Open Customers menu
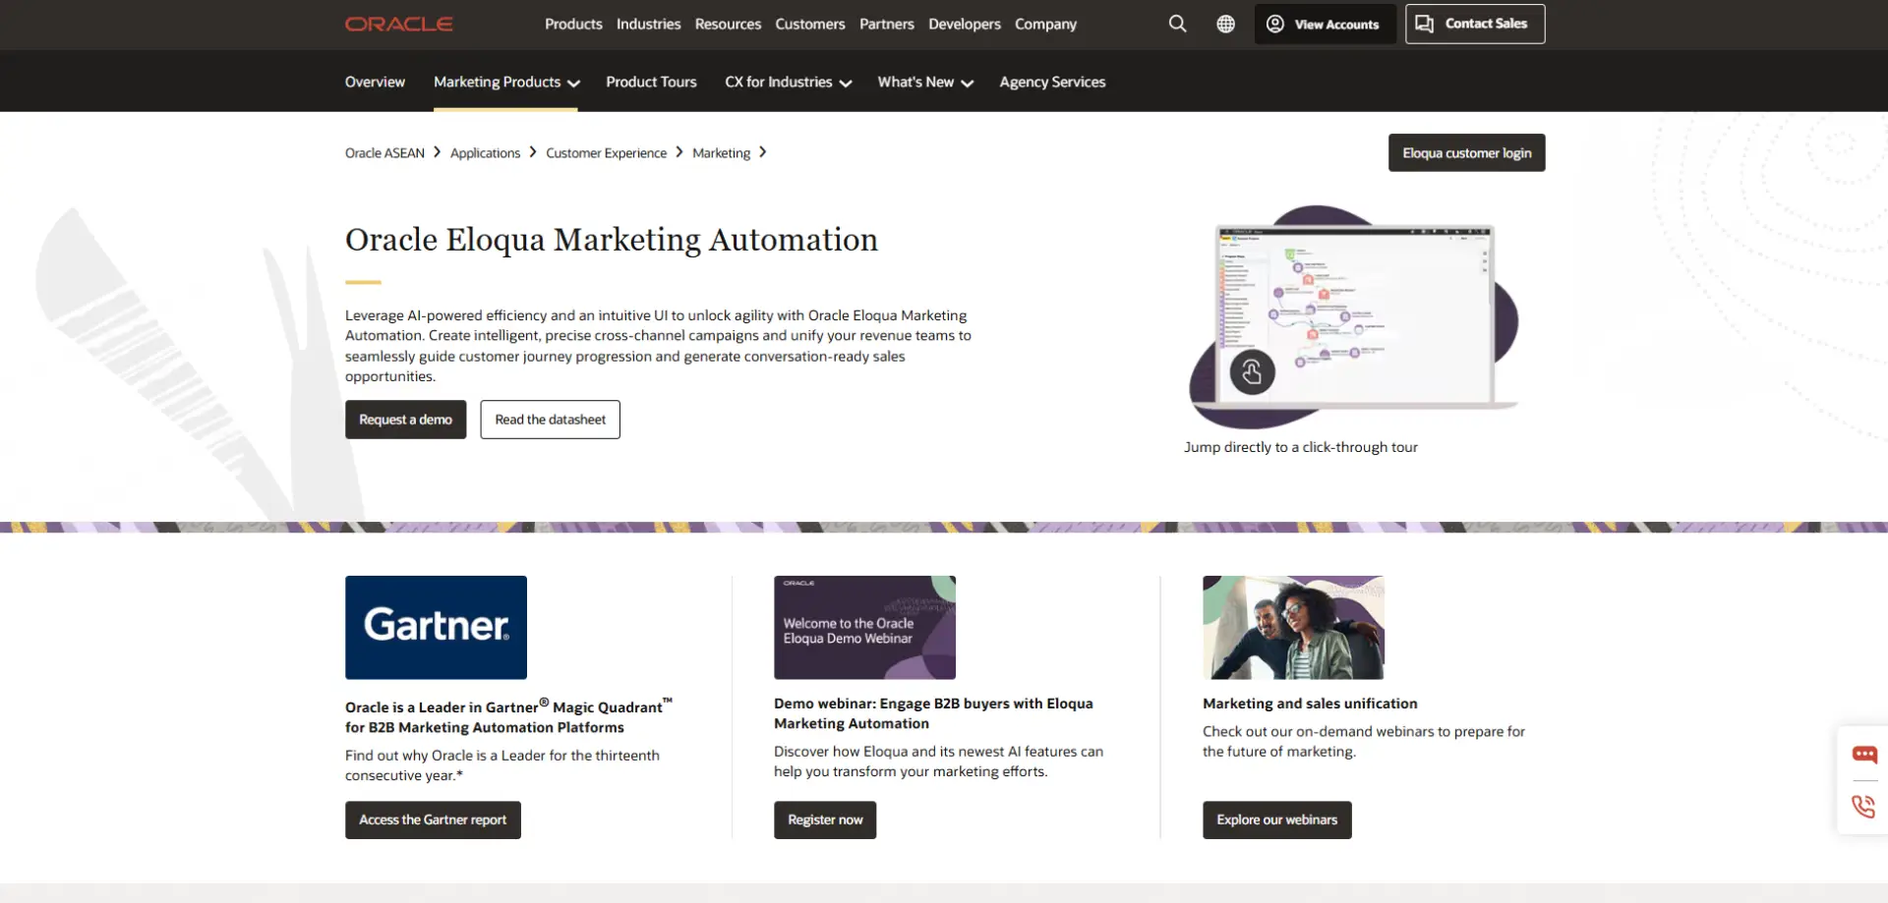The height and width of the screenshot is (903, 1888). coord(809,24)
